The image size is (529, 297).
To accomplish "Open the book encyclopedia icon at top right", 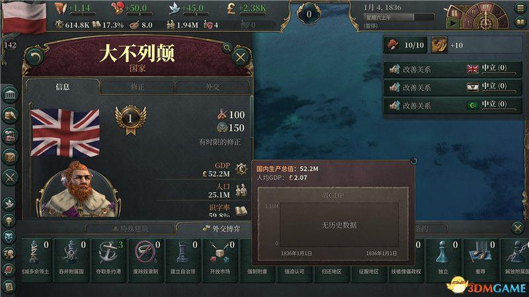I will click(521, 22).
